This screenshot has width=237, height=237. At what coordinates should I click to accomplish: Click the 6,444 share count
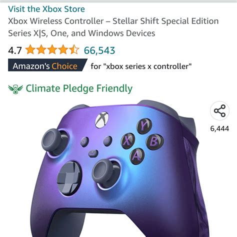pyautogui.click(x=219, y=128)
